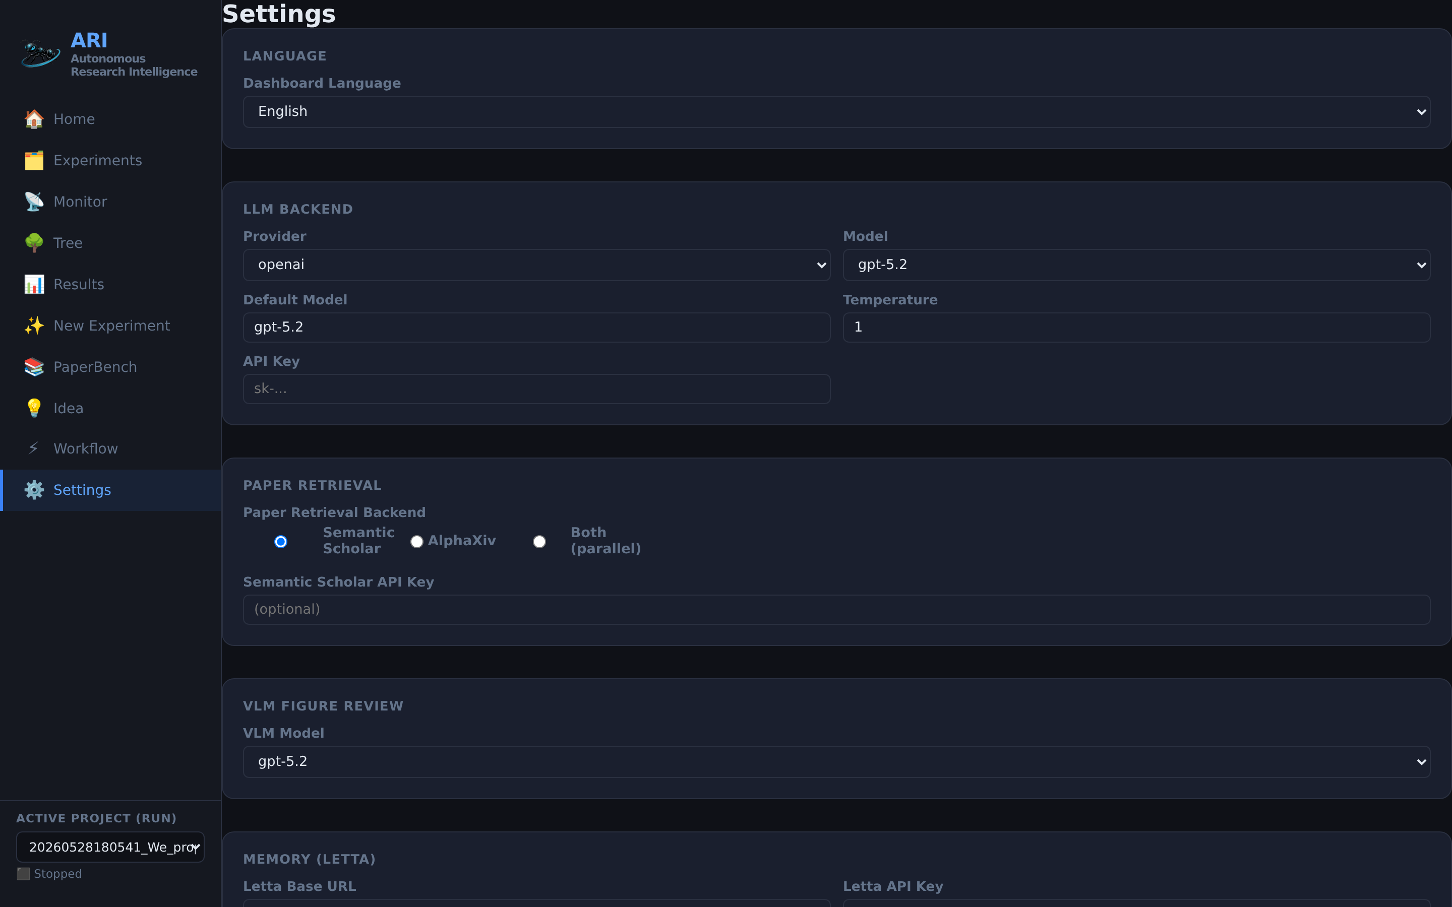
Task: Open the Idea link in sidebar
Action: tap(111, 408)
